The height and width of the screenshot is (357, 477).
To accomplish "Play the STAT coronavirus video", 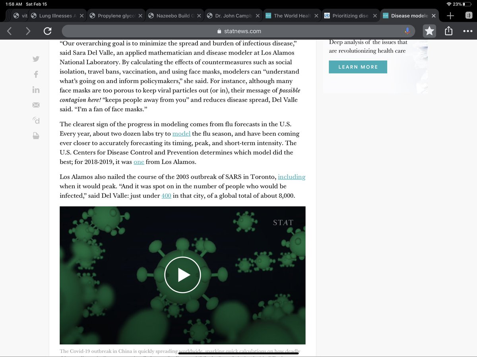I will [x=182, y=275].
